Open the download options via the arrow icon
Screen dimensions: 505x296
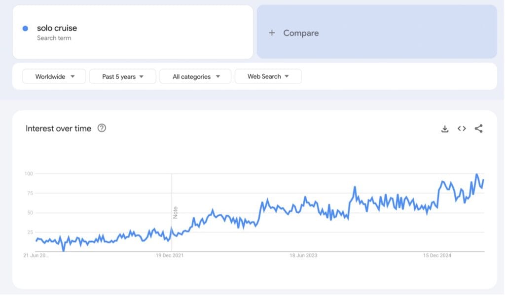(445, 129)
